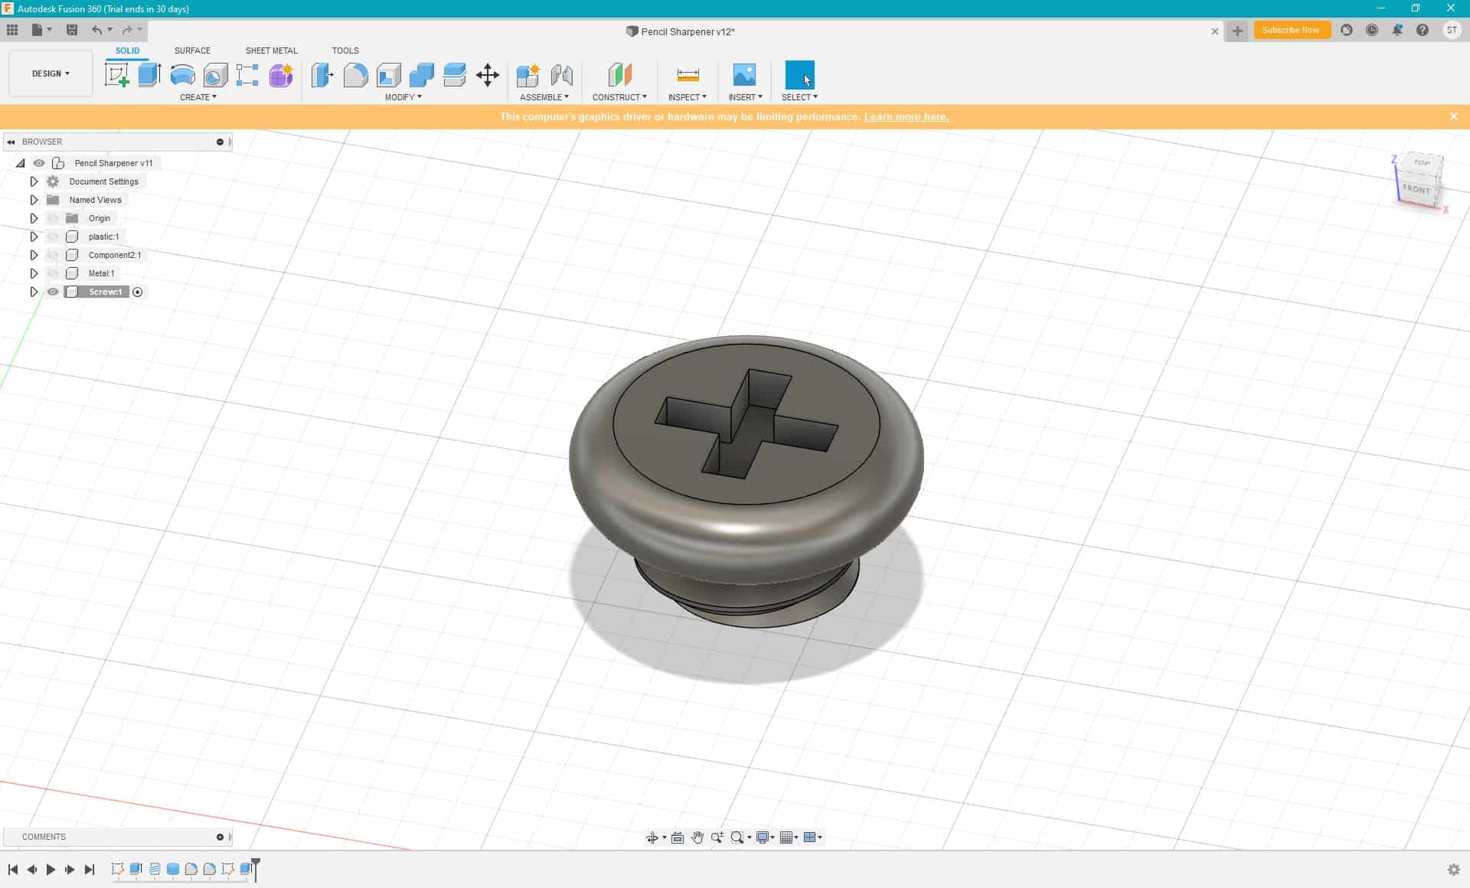Open the CONSTRUCT dropdown menu
This screenshot has height=888, width=1470.
point(619,97)
